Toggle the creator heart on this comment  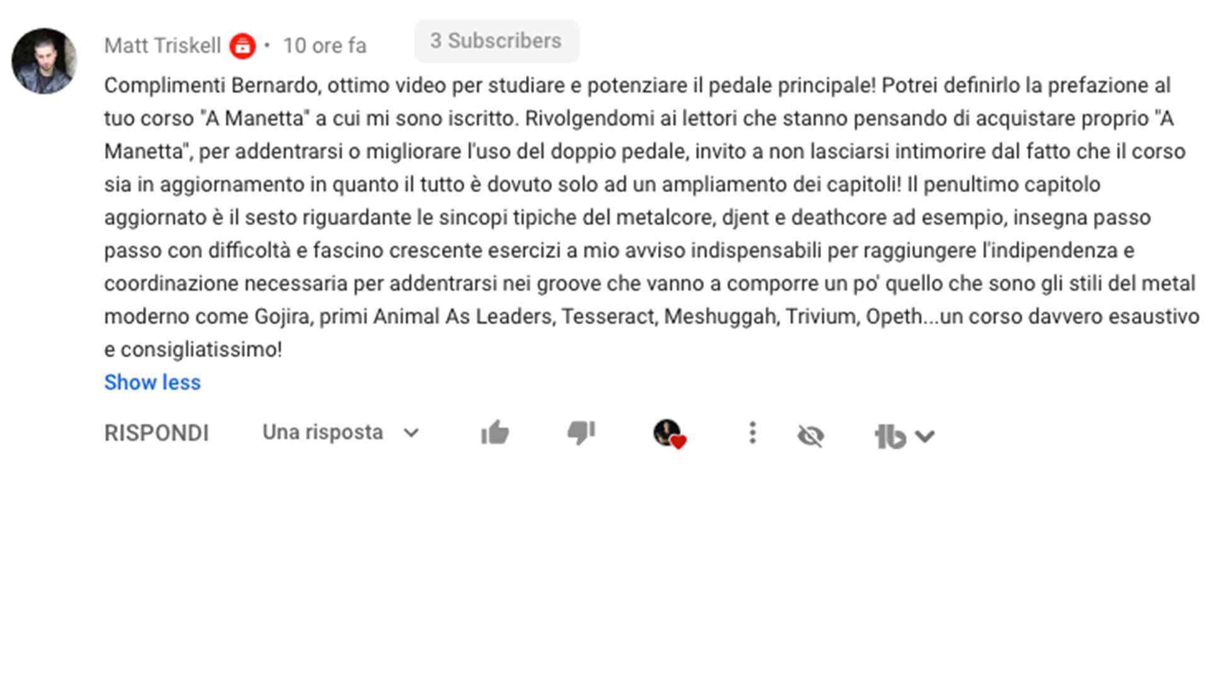pos(669,434)
